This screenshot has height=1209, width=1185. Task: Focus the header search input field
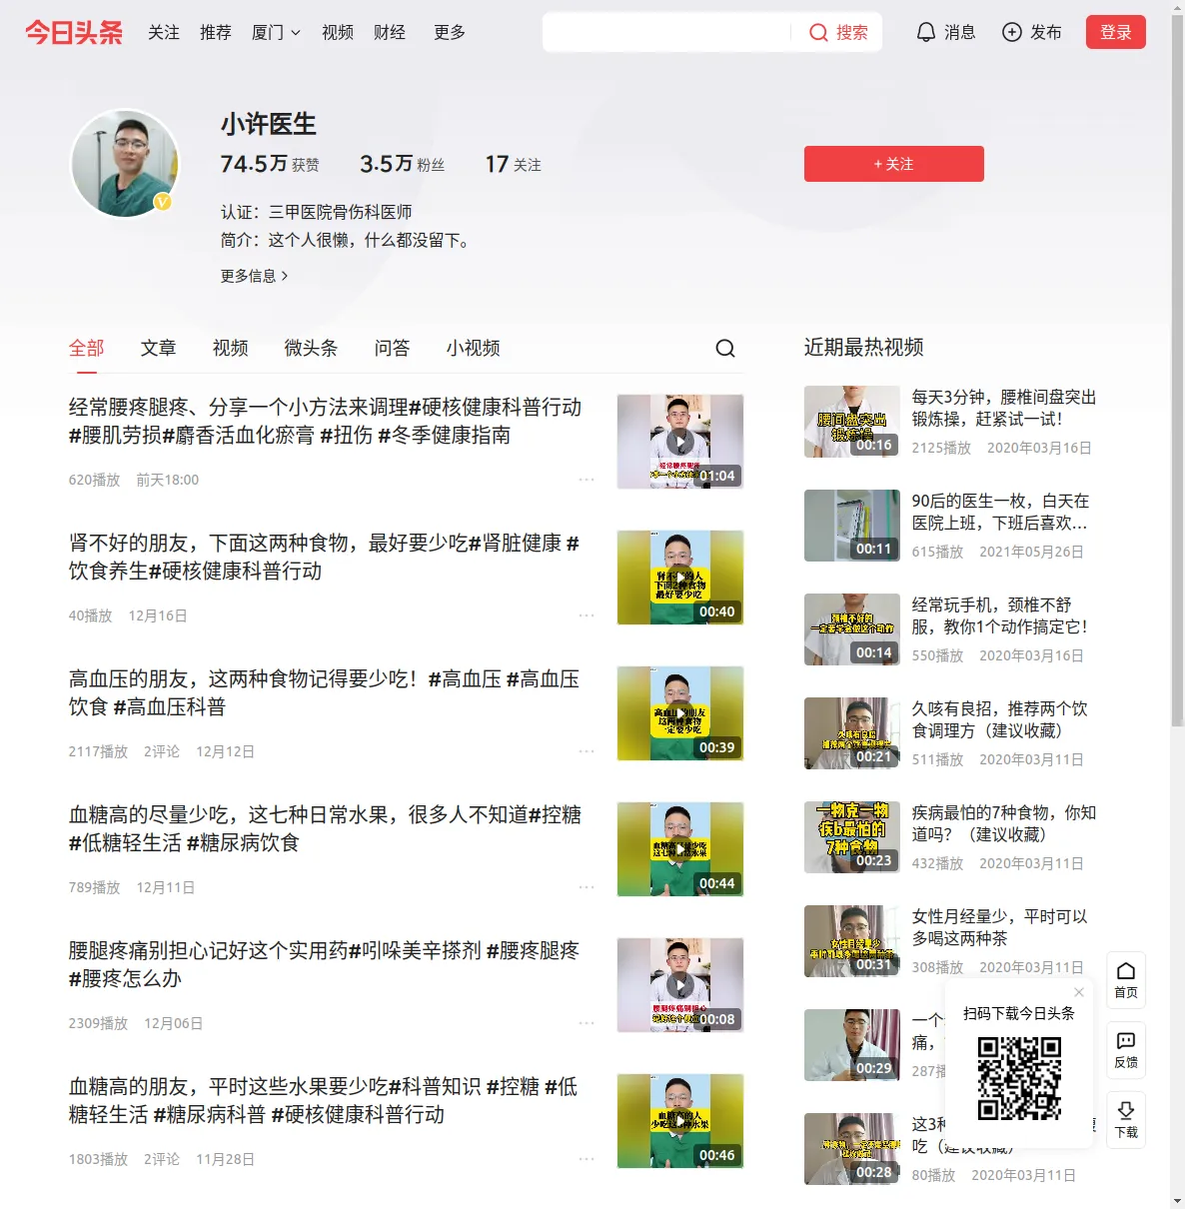[667, 32]
